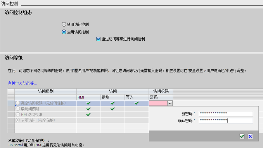Click read checkmark in full access row
This screenshot has width=263, height=148.
pyautogui.click(x=113, y=103)
